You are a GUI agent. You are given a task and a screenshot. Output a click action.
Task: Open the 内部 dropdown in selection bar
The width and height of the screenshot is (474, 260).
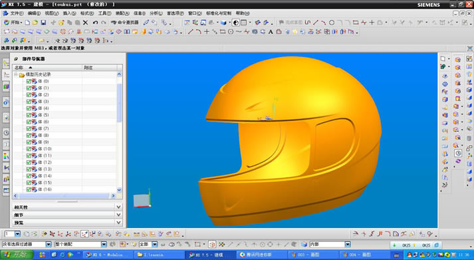click(348, 244)
